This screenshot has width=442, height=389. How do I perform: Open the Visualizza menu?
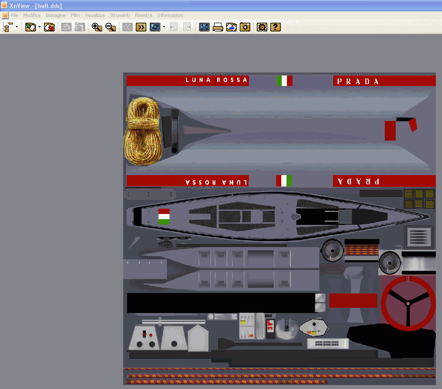[x=95, y=15]
